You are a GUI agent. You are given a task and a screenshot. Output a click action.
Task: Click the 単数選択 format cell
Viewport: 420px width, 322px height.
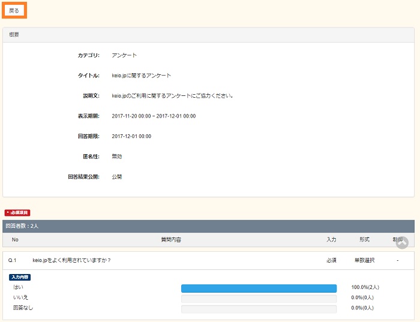[x=365, y=260]
